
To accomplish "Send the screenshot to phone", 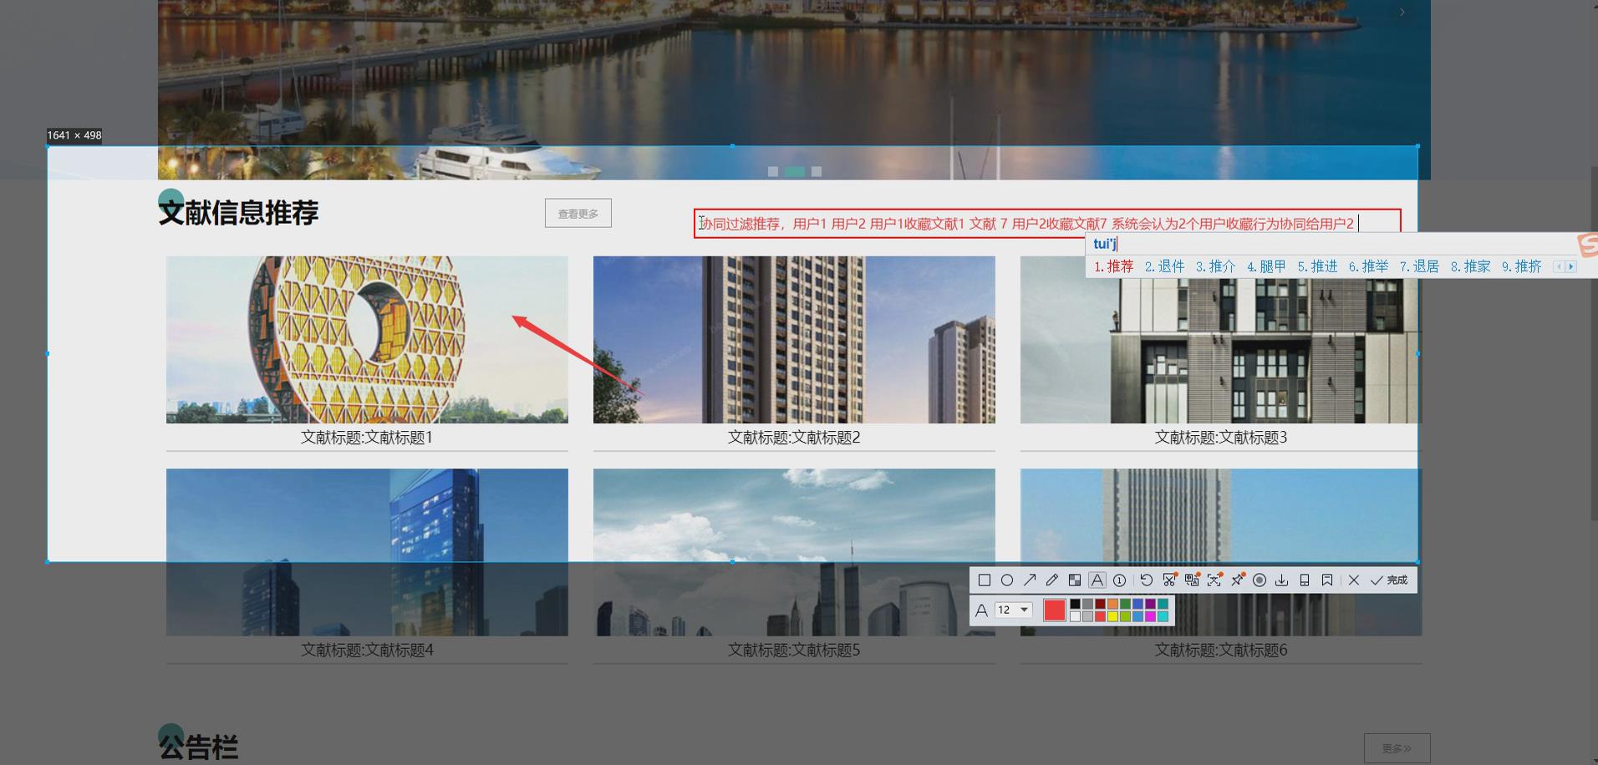I will click(1305, 580).
